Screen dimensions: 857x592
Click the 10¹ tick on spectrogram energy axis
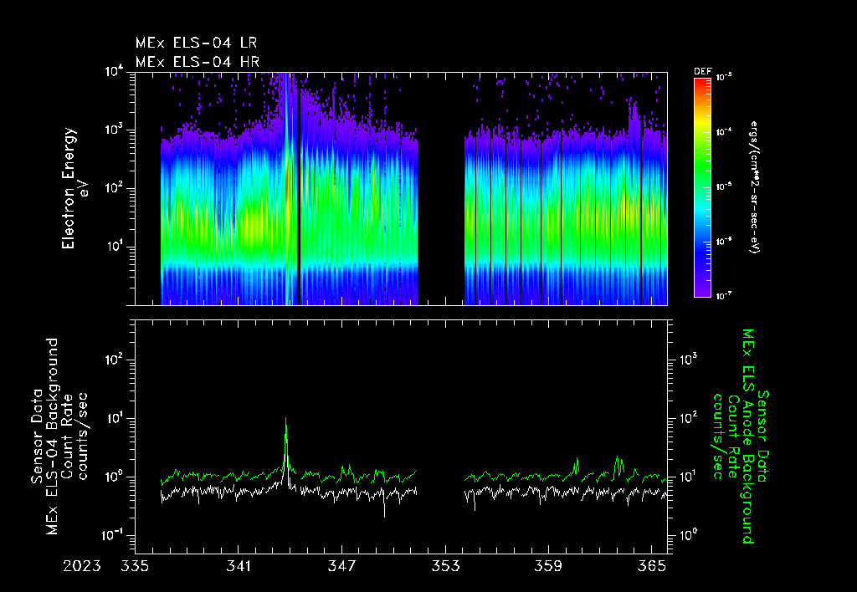click(114, 246)
